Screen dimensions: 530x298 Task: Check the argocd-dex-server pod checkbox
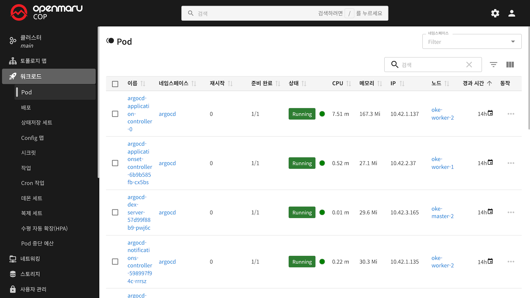click(x=115, y=212)
